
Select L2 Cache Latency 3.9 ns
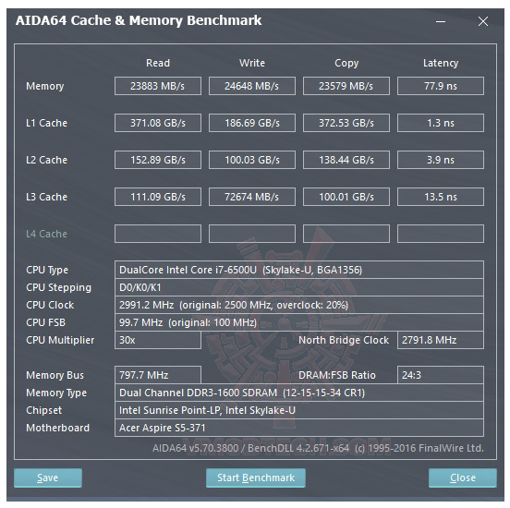coord(441,160)
